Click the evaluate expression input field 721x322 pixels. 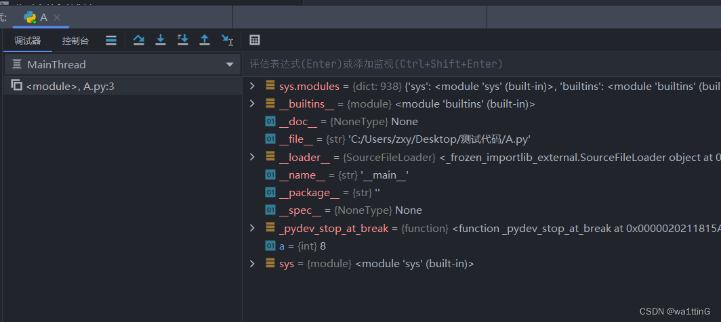[x=474, y=64]
